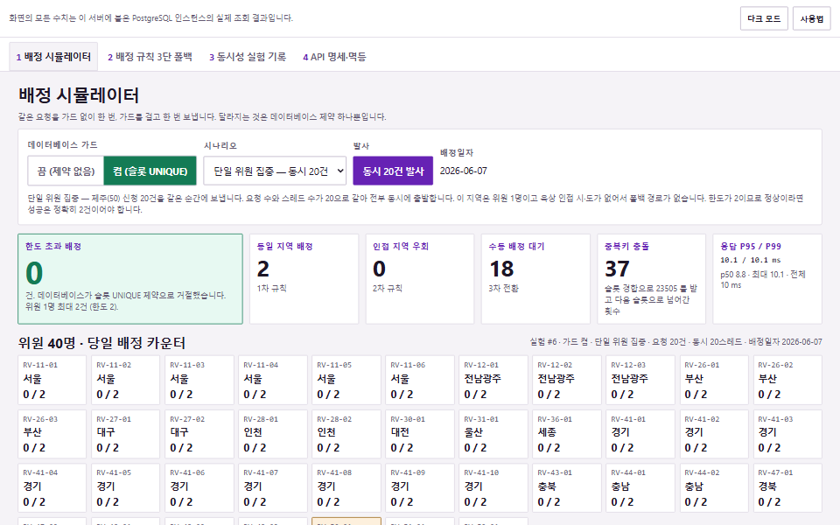Screen dimensions: 840x525
Task: Select reviewer card RV-43-01 충북
Action: [x=567, y=488]
